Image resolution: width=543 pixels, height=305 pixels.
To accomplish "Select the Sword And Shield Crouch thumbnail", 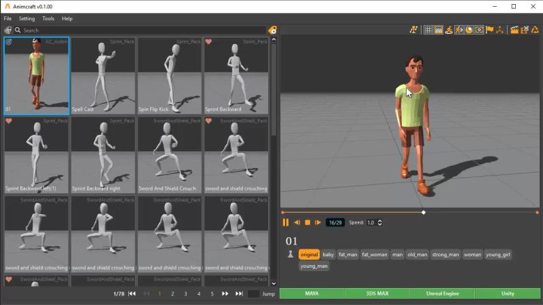I will point(169,155).
